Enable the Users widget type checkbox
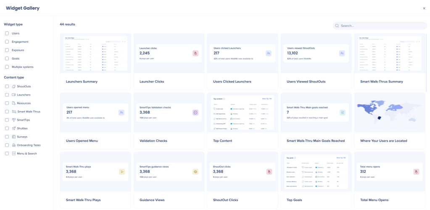The image size is (430, 210). (7, 34)
